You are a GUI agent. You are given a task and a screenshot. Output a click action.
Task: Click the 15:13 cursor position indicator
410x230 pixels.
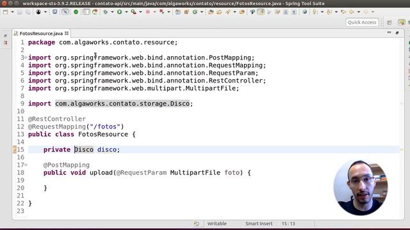tap(288, 224)
